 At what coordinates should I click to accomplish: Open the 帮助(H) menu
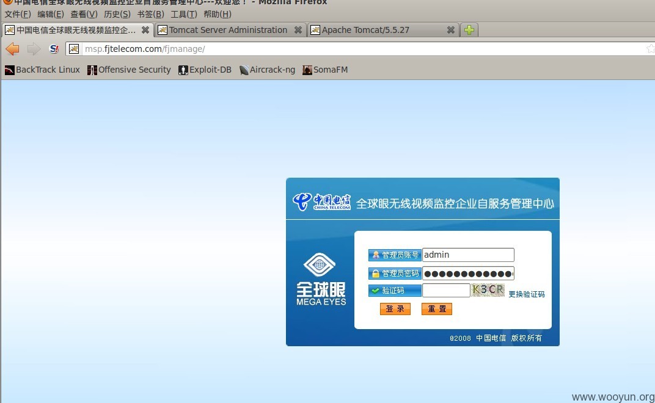218,14
